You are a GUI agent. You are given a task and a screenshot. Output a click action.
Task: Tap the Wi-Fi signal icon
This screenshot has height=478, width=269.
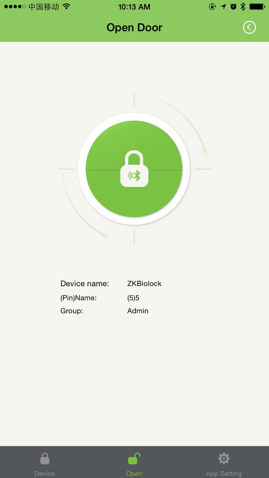(x=66, y=6)
